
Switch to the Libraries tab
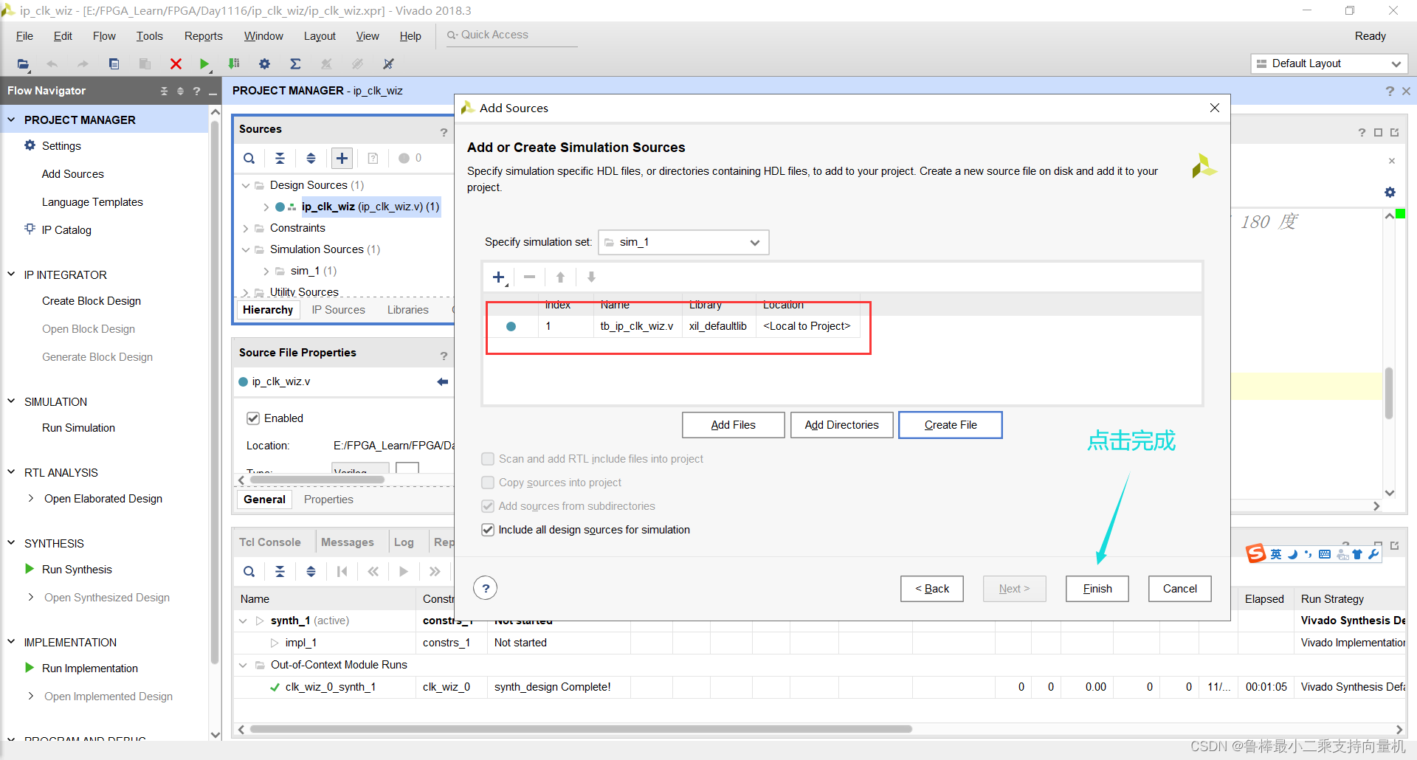407,310
